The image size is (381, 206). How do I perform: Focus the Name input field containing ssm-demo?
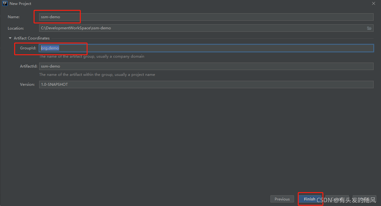tap(206, 17)
